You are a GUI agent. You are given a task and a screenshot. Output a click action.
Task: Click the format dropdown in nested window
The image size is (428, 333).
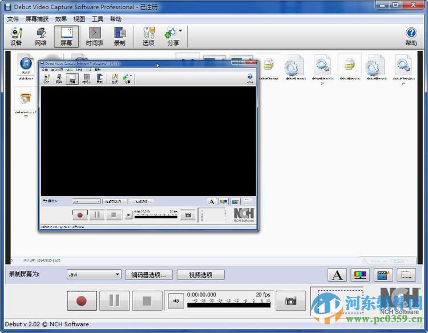(87, 201)
